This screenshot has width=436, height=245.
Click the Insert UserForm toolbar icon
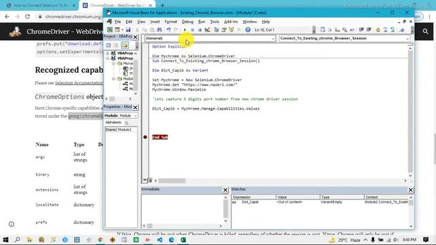tap(117, 30)
